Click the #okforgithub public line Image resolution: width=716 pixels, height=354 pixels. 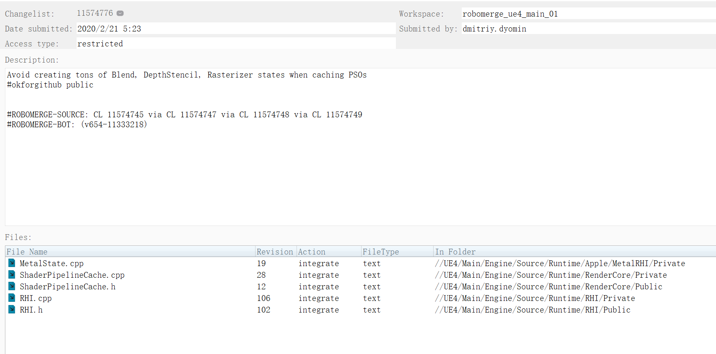[x=50, y=85]
